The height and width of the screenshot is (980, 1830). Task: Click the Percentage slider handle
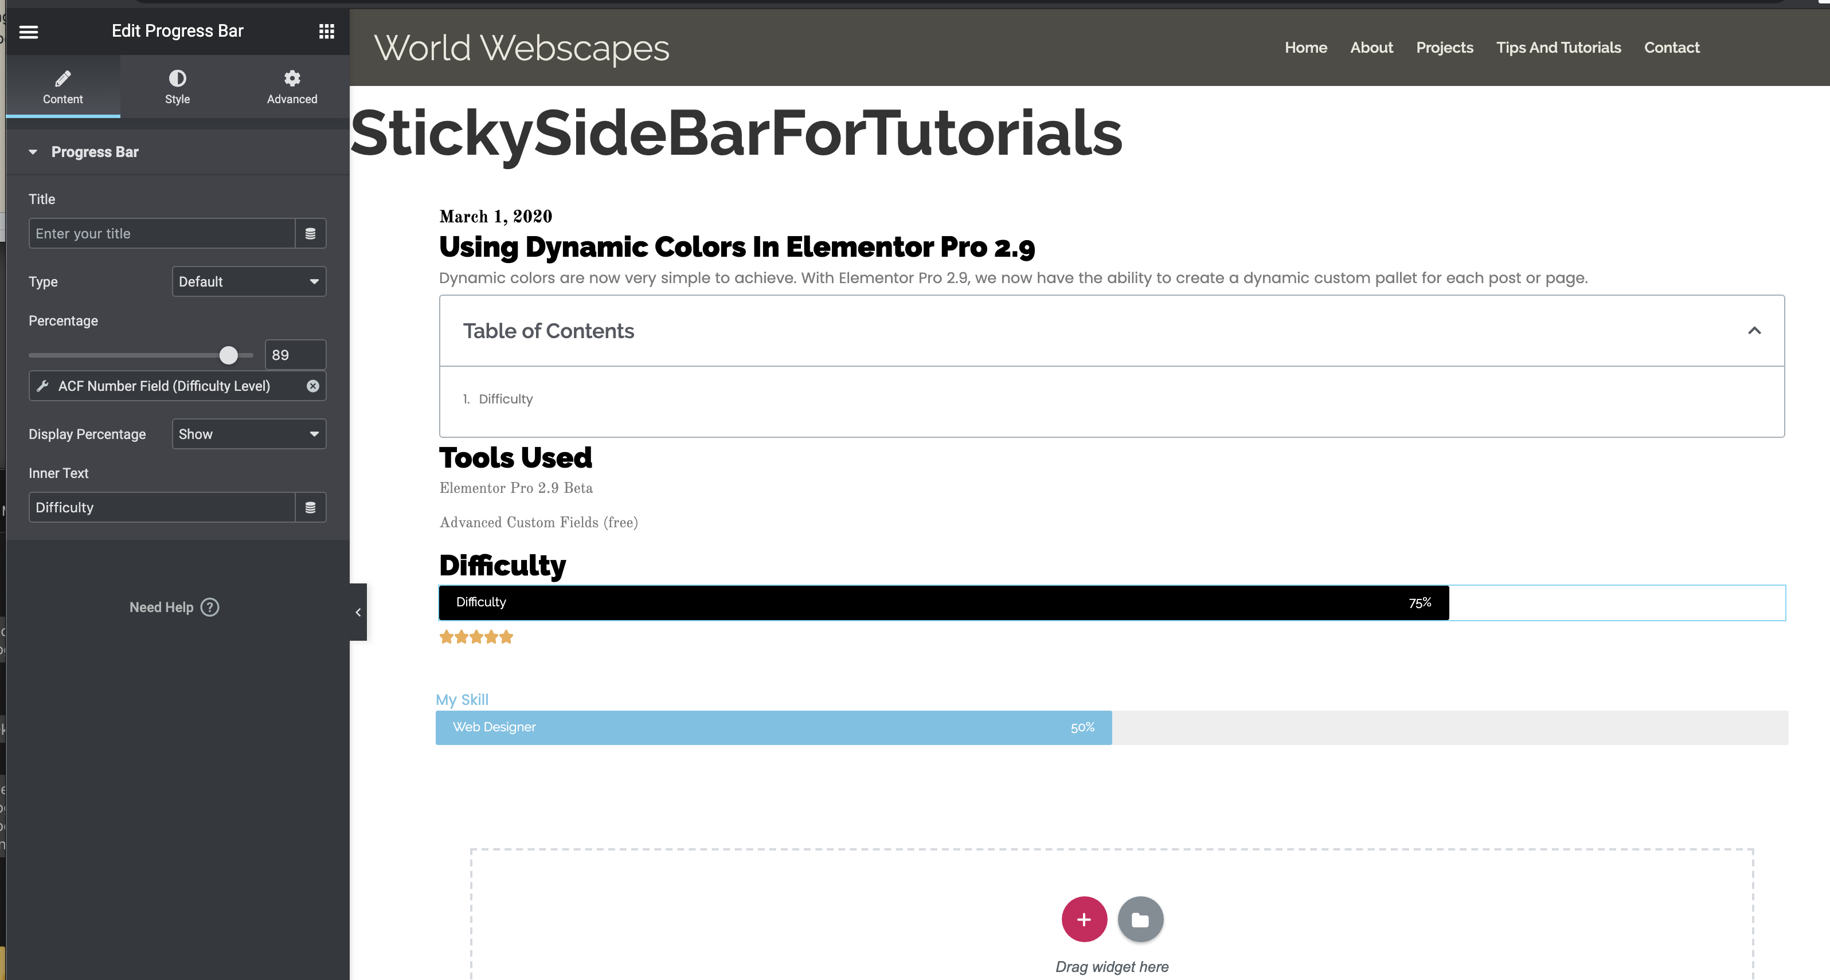click(229, 355)
